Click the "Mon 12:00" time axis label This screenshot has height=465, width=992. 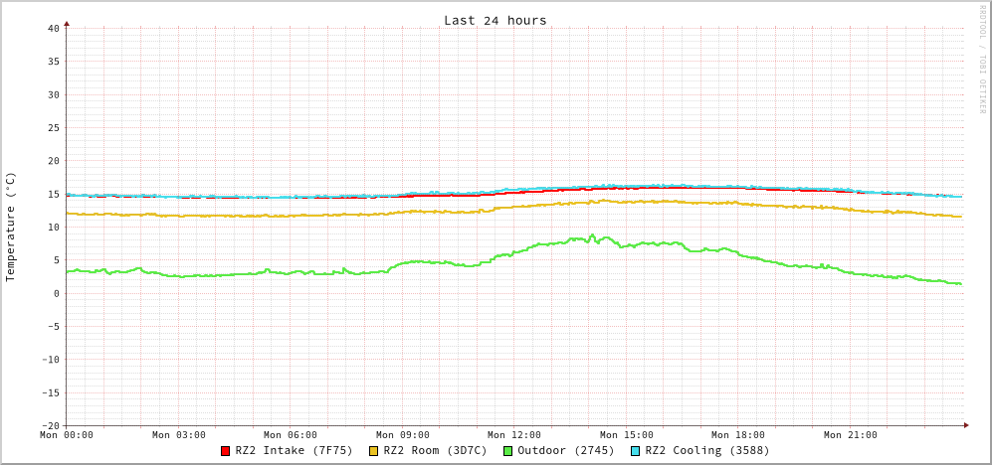coord(514,435)
